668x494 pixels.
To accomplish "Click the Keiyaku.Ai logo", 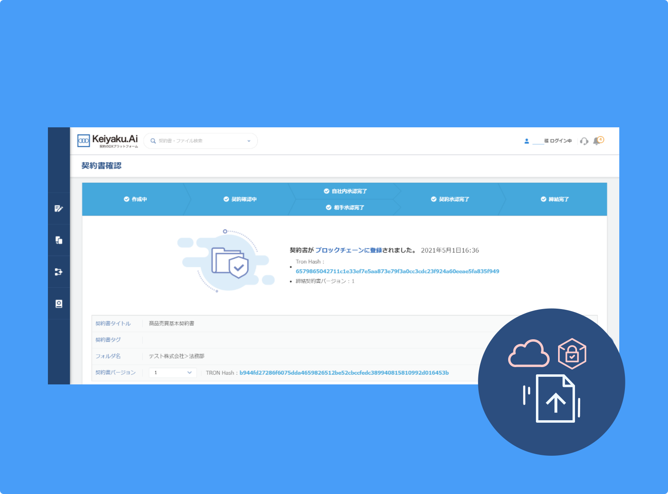I will coord(108,141).
